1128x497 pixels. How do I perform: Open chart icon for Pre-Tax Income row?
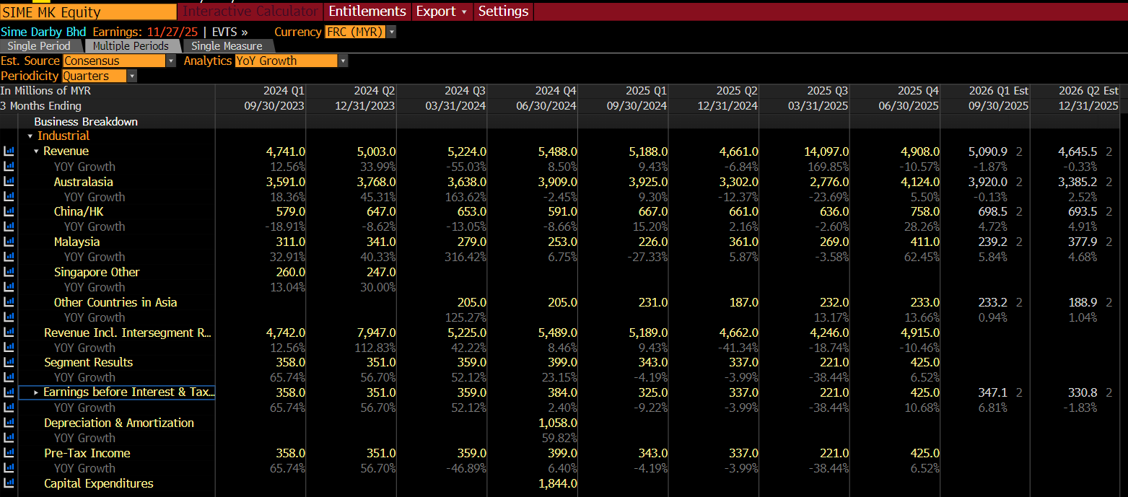click(9, 453)
